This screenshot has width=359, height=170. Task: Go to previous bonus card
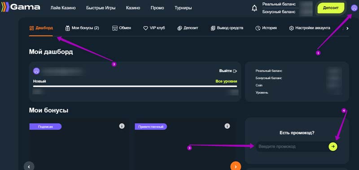[x=29, y=166]
